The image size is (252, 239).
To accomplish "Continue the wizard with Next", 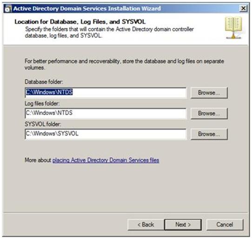I will click(x=183, y=225).
